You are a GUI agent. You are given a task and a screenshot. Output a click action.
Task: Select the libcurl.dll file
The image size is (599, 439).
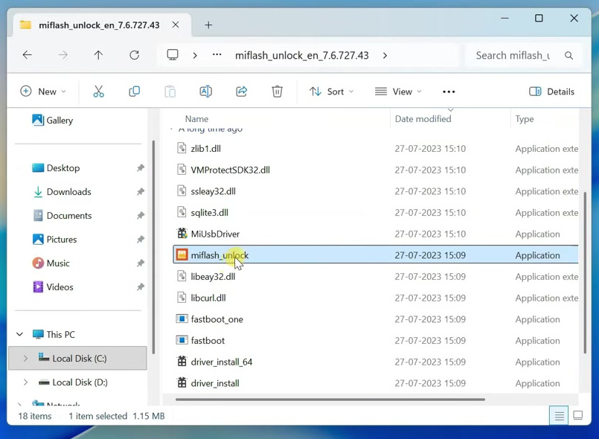click(x=376, y=298)
